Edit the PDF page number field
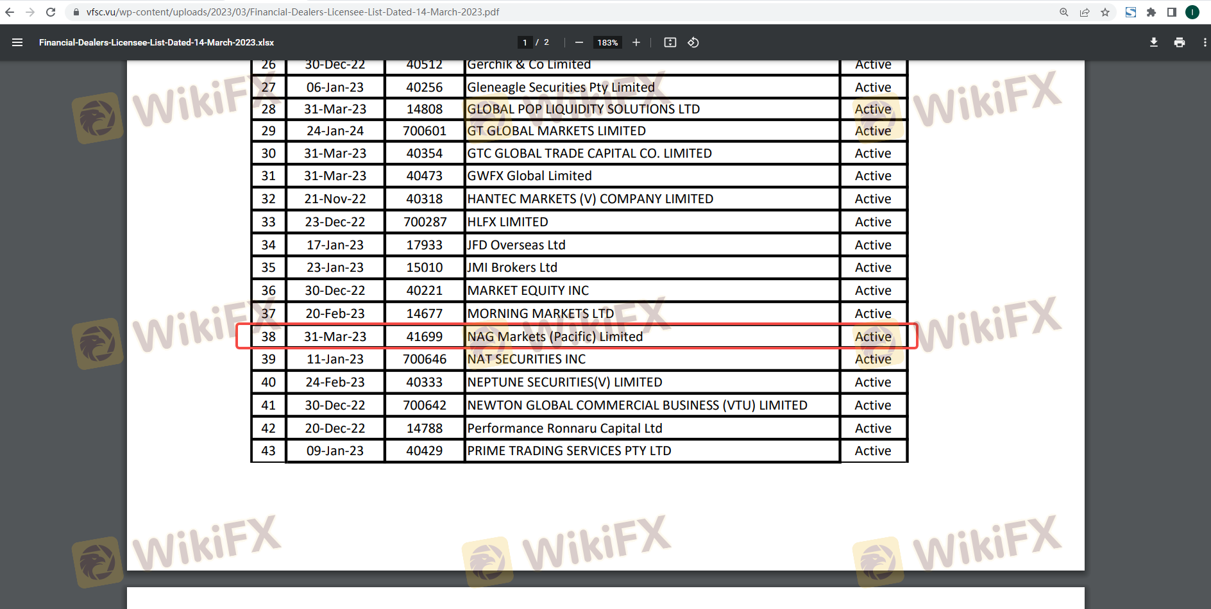 525,42
